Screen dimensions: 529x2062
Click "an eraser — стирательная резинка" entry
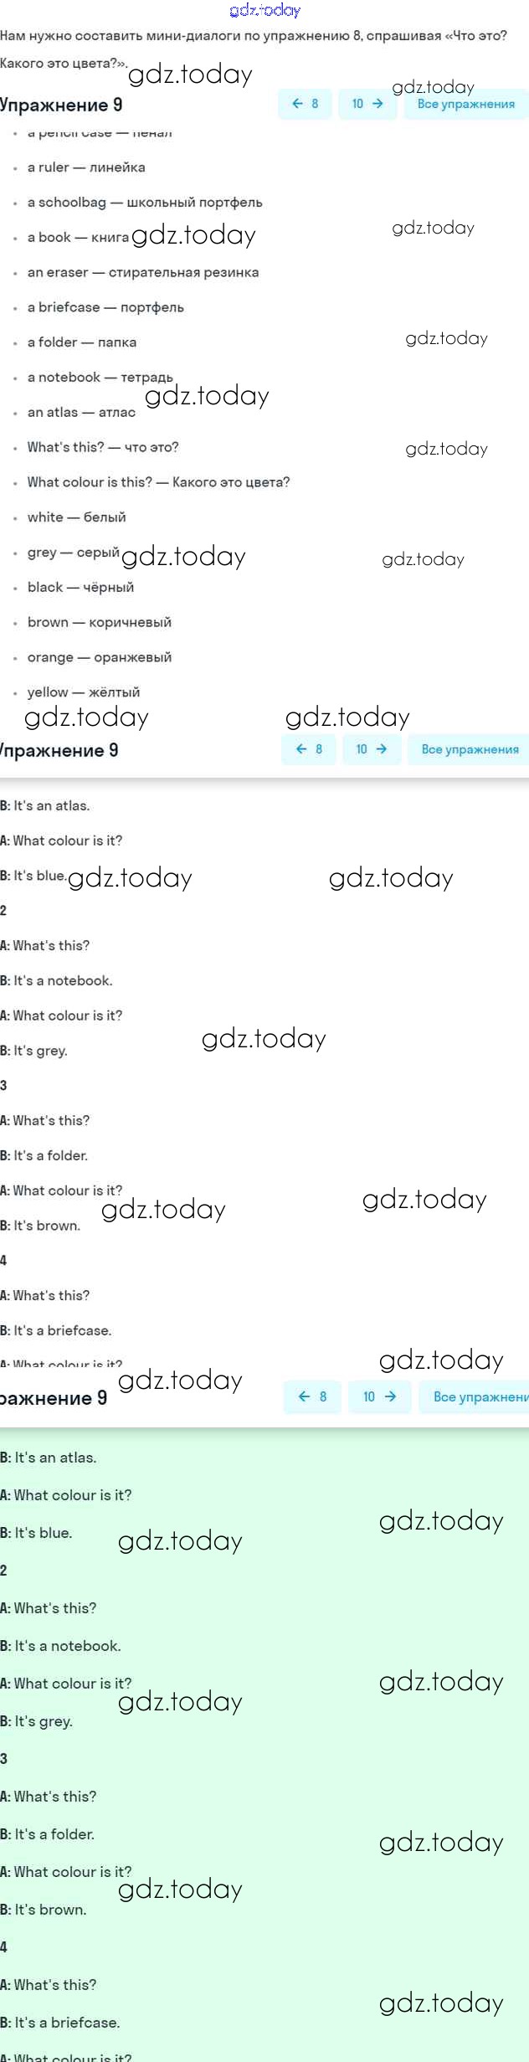coord(143,272)
